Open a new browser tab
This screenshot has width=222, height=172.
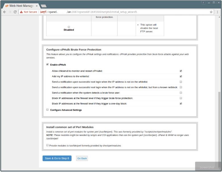point(43,6)
